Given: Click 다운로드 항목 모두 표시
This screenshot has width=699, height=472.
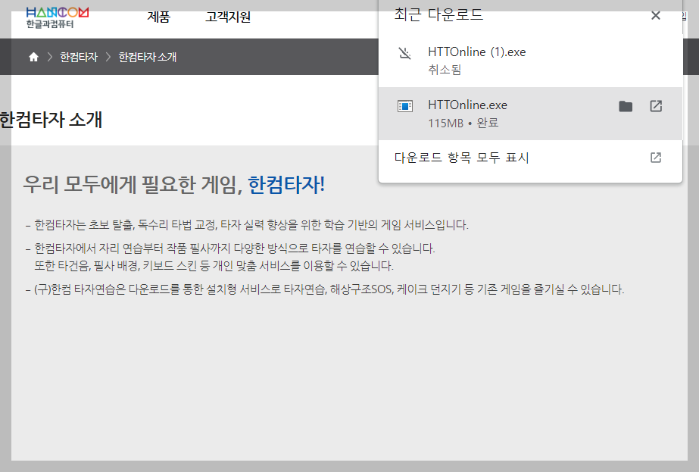Looking at the screenshot, I should [461, 158].
